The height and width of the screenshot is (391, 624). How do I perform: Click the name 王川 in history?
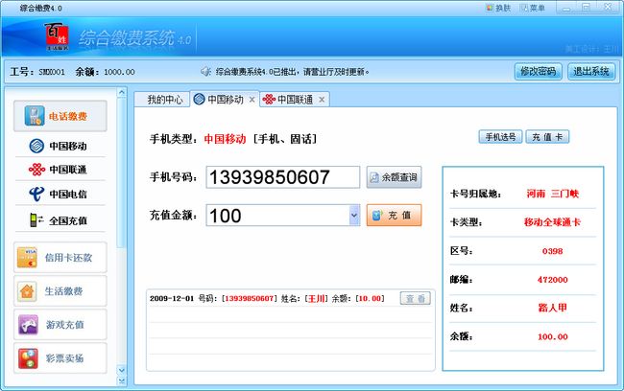pos(317,298)
